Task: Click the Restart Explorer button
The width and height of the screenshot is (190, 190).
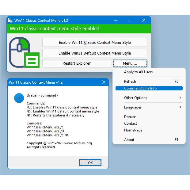Action: point(77,63)
